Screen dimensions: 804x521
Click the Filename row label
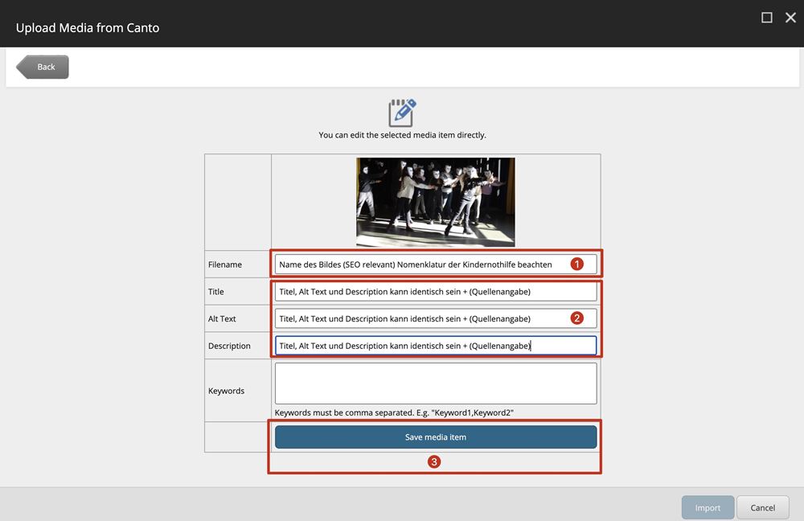pyautogui.click(x=225, y=265)
